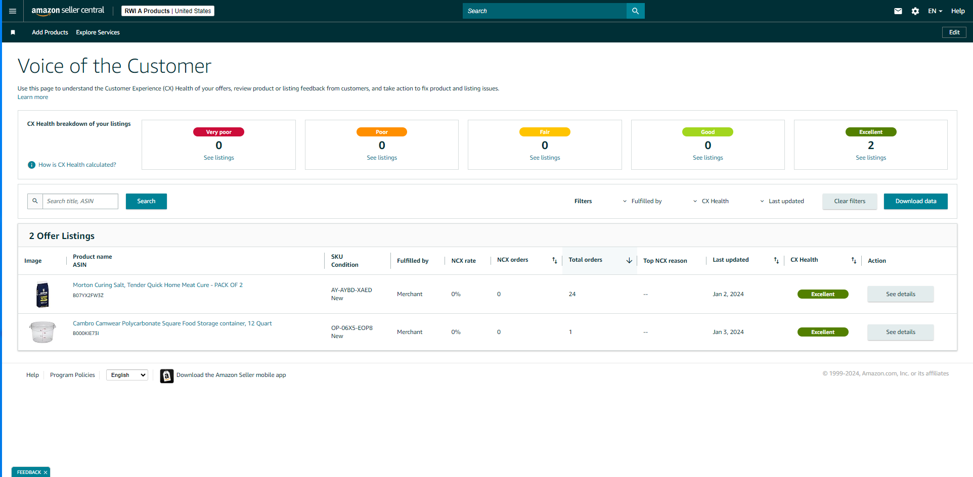973x477 pixels.
Task: Sort by Last updated arrows icon
Action: [776, 261]
